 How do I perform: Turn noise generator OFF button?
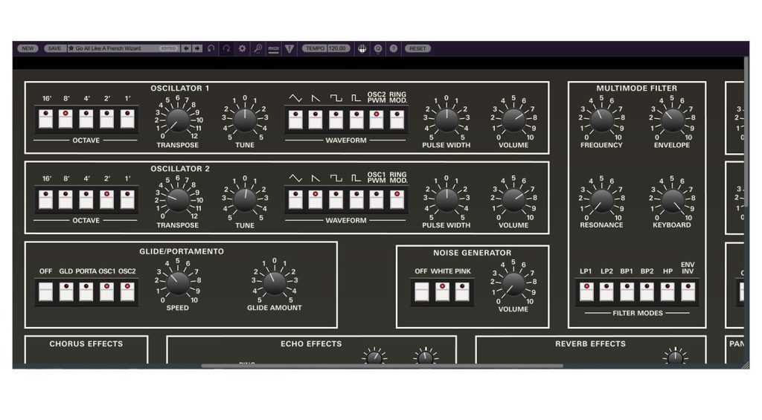(421, 292)
